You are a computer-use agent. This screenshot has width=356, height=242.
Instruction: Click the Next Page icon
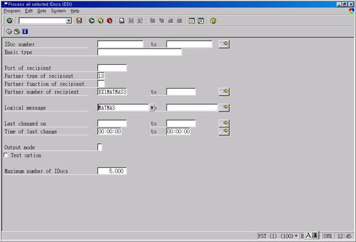(x=171, y=21)
